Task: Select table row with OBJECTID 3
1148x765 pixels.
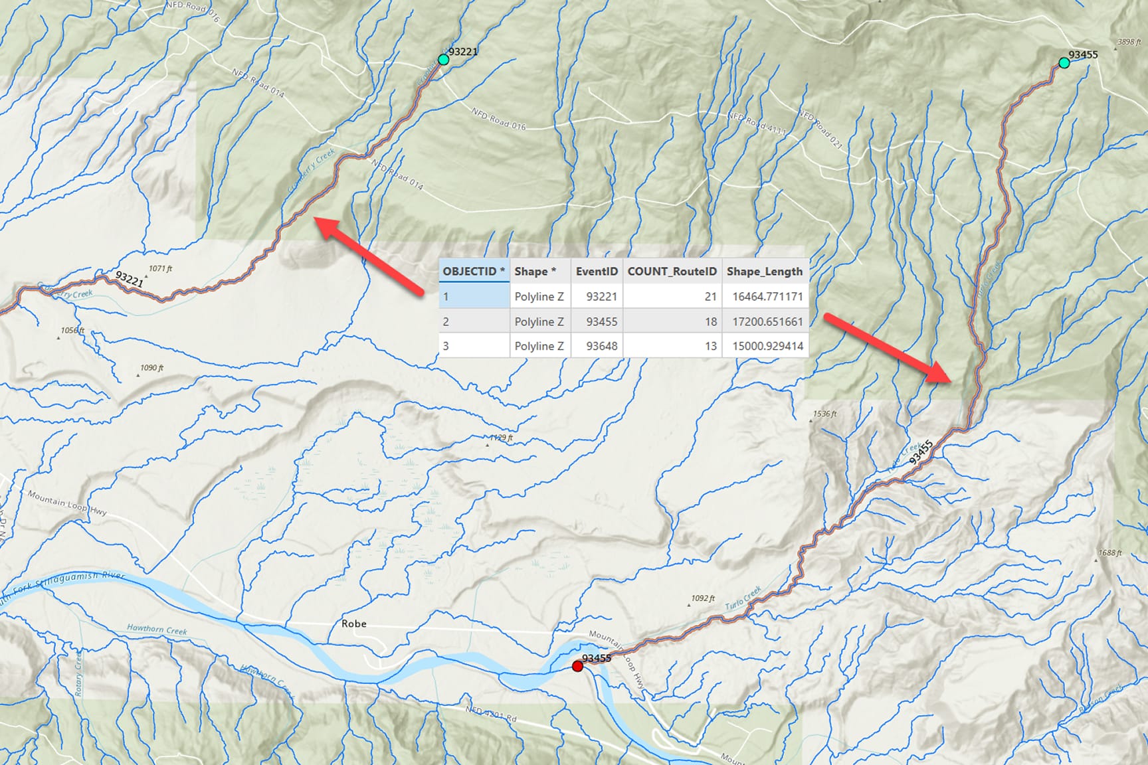Action: pyautogui.click(x=623, y=346)
